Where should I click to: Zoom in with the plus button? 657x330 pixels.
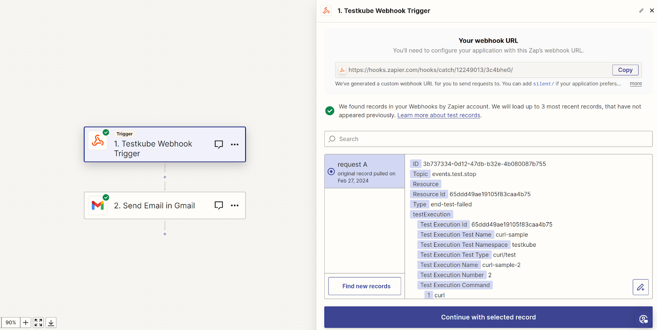[25, 323]
